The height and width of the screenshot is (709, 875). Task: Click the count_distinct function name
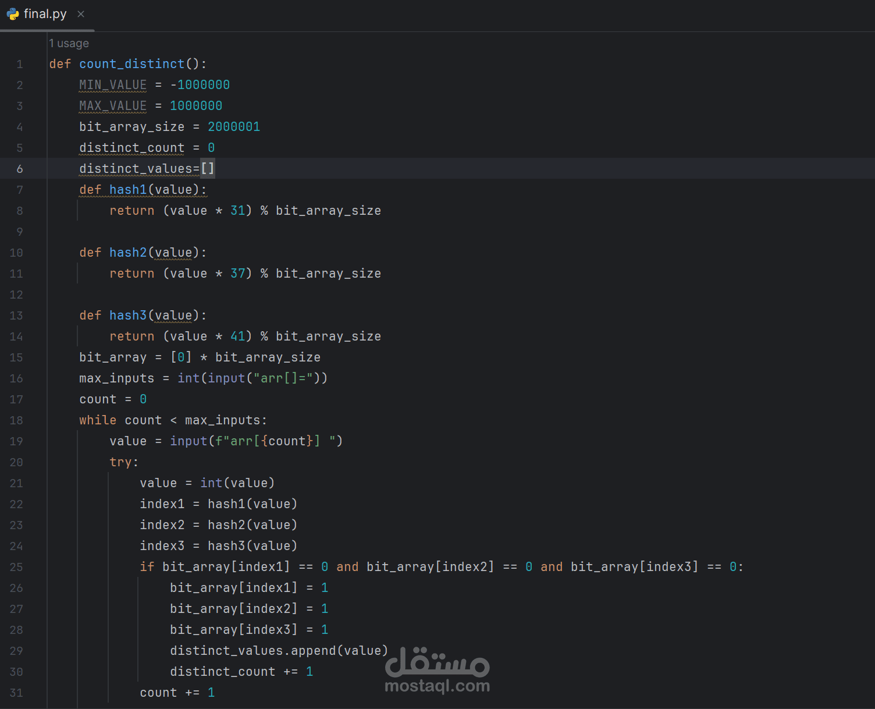tap(131, 64)
